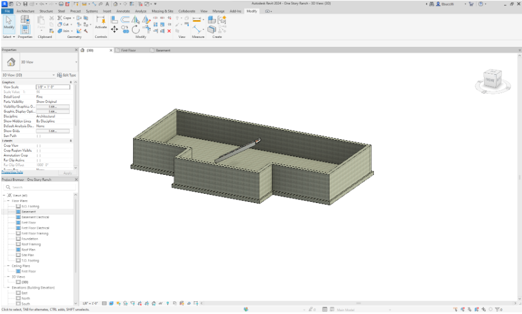Click Default 3D View house icon

pos(115,4)
